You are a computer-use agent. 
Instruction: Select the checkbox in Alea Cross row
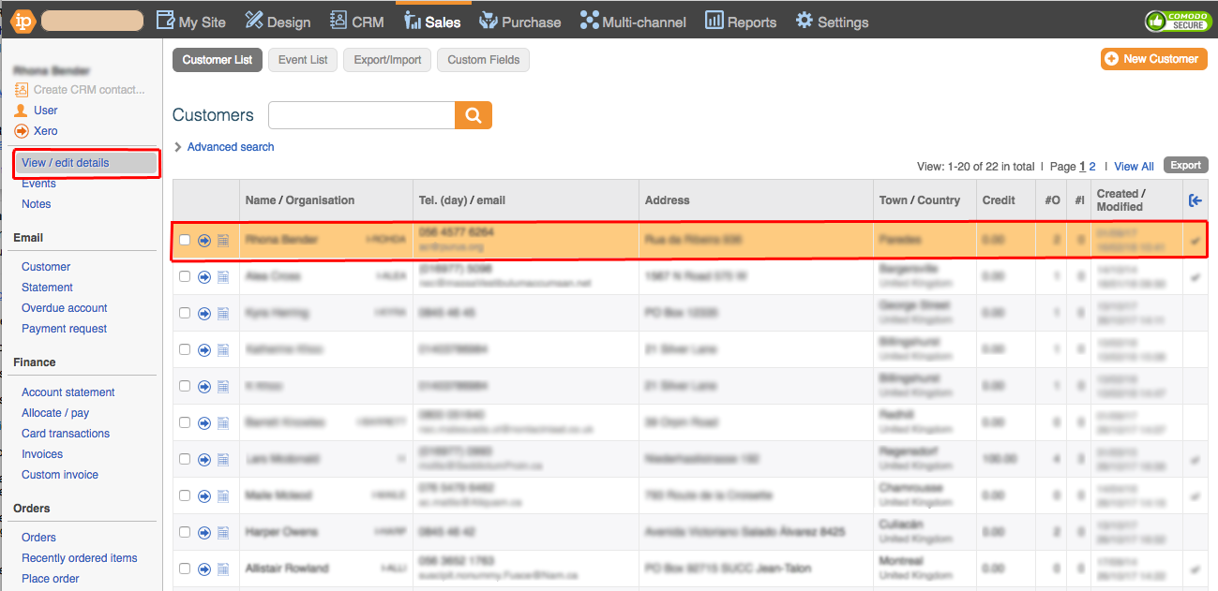(x=185, y=277)
